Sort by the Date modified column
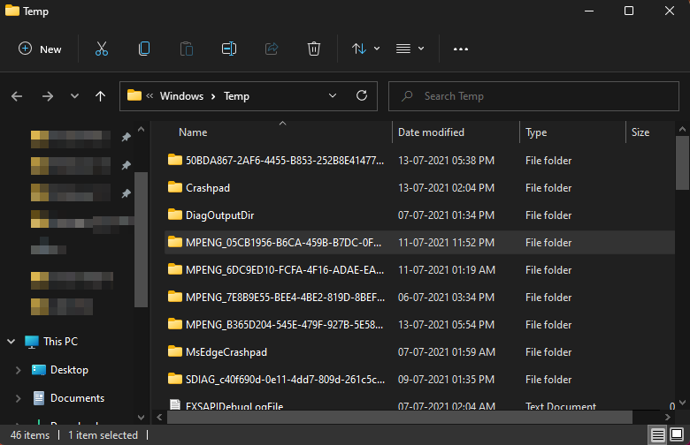690x445 pixels. (x=431, y=132)
